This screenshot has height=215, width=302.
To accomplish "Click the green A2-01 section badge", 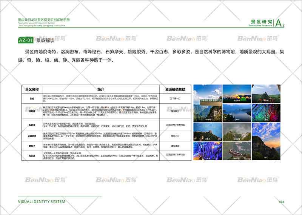I will point(26,40).
